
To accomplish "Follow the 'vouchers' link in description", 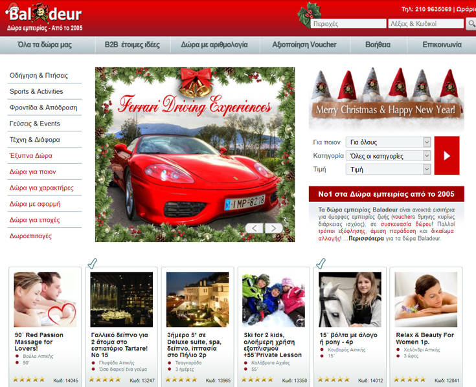I will [x=403, y=217].
